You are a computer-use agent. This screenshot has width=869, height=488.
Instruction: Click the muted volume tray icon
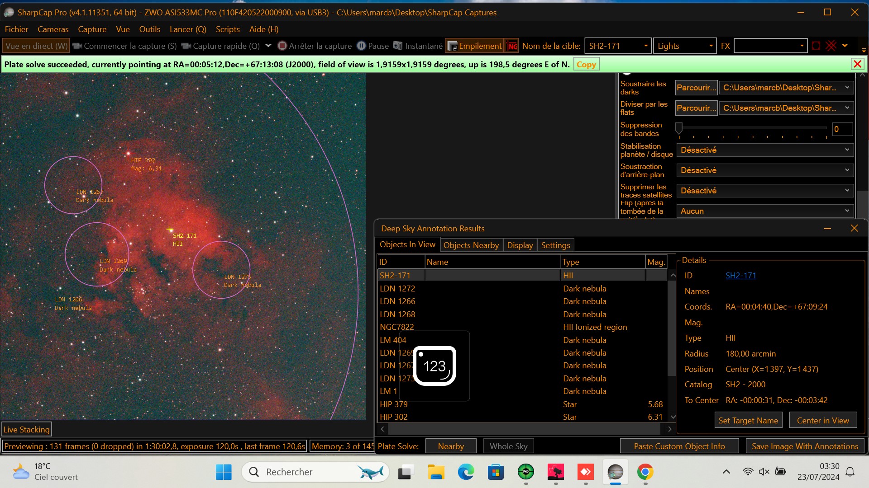pyautogui.click(x=764, y=472)
